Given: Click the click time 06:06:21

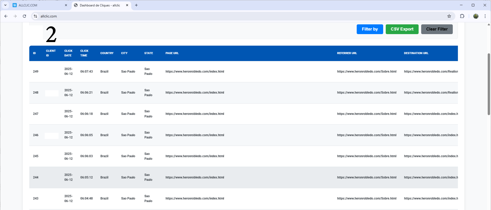Looking at the screenshot, I should [x=87, y=93].
